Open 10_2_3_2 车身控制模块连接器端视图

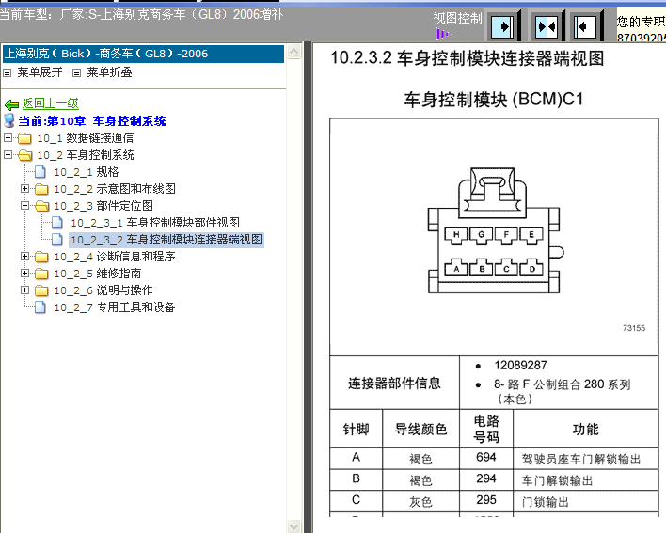pyautogui.click(x=166, y=240)
